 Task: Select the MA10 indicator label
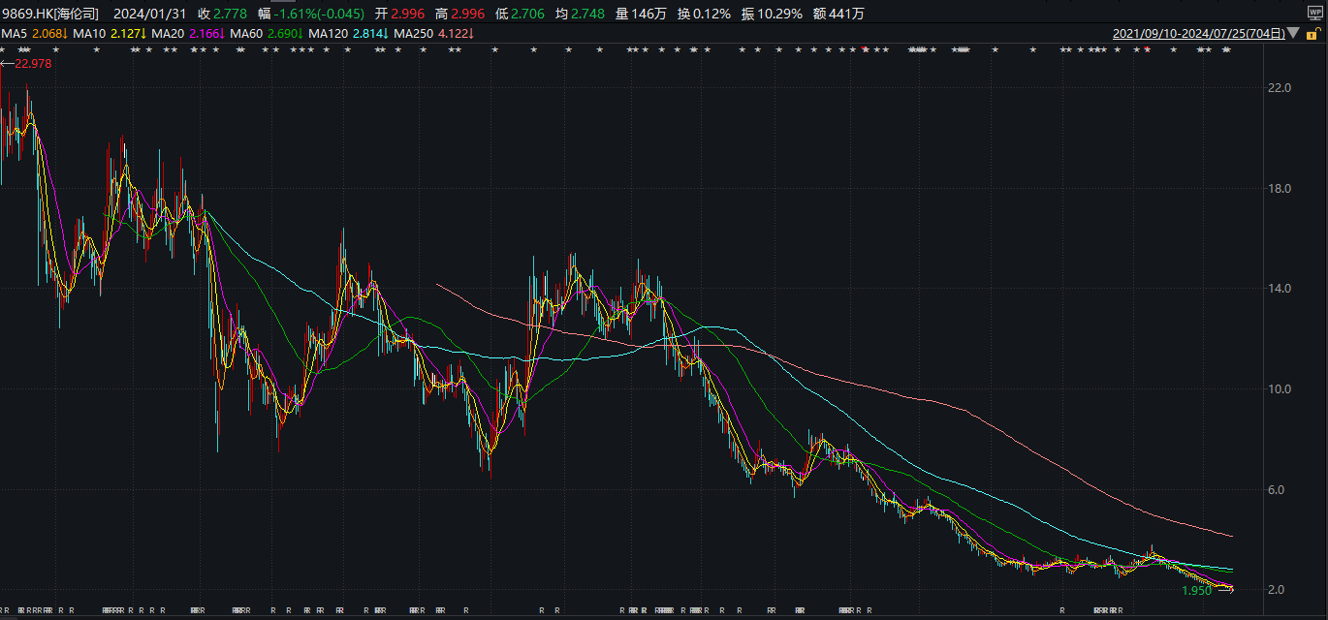pyautogui.click(x=88, y=34)
